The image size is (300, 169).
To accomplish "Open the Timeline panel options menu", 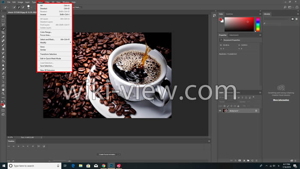I will point(209,141).
